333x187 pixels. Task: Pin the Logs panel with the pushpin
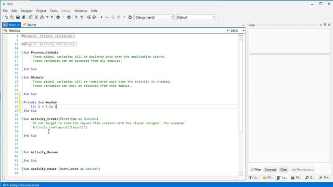tap(325, 25)
